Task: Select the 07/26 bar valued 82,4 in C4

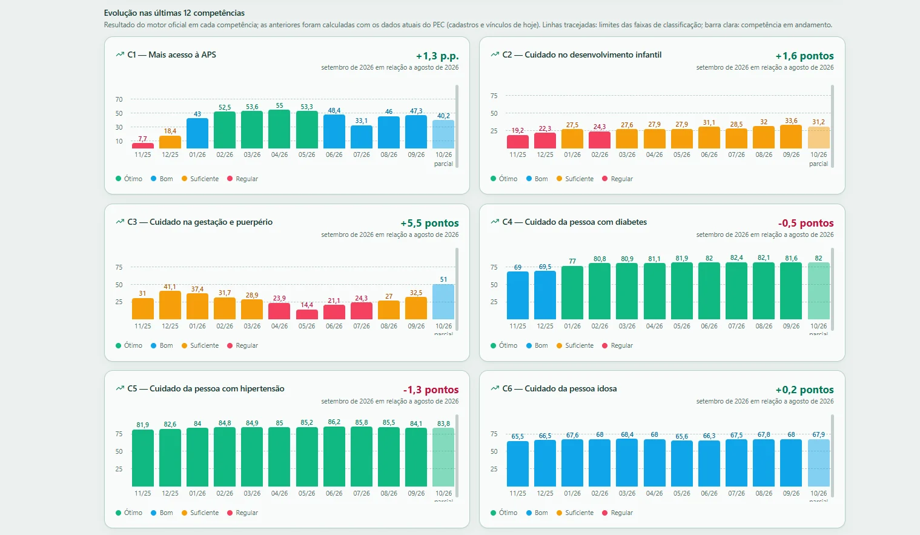Action: click(x=736, y=291)
